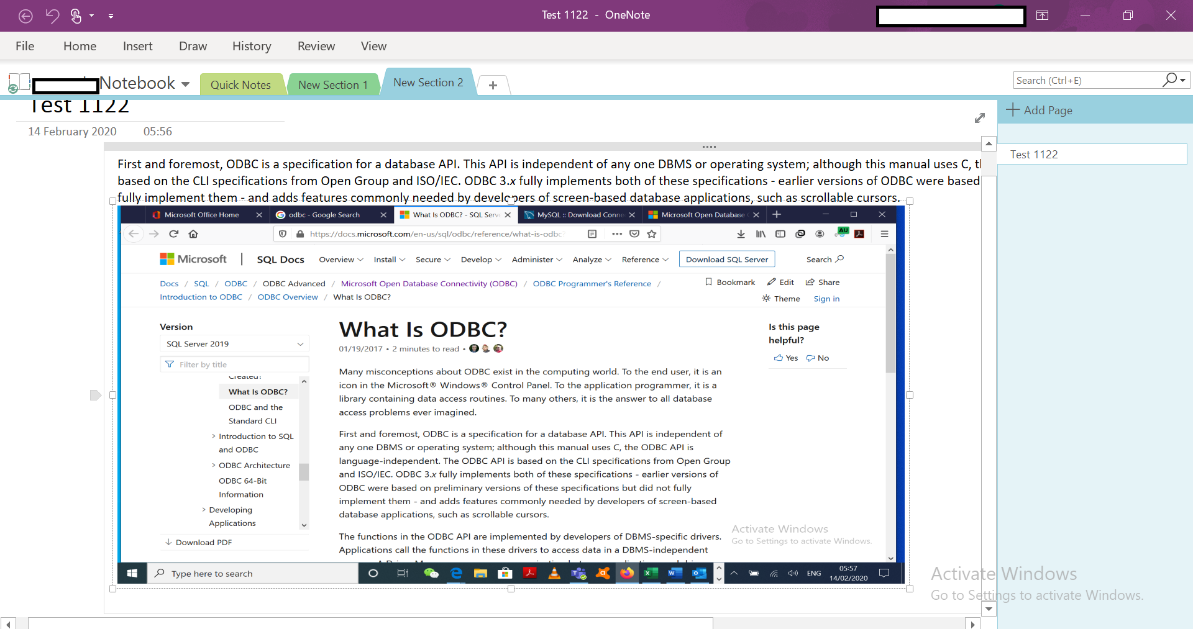Click the Undo icon in title bar

pos(52,16)
